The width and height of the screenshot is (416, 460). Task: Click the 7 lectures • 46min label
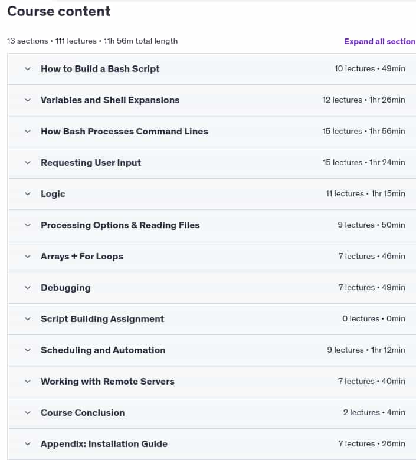(372, 256)
